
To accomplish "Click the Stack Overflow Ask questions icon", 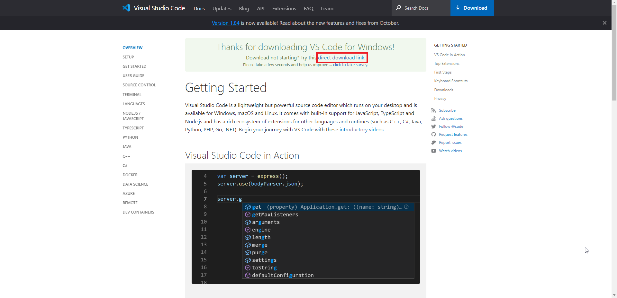I will [x=433, y=118].
